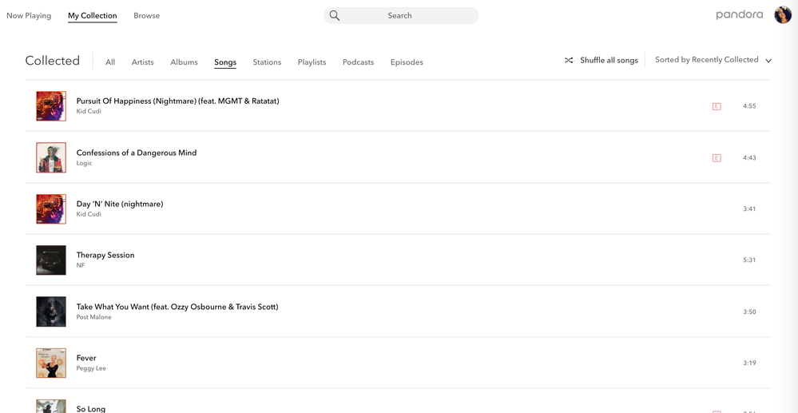Click the search magnifying glass icon

click(x=335, y=16)
